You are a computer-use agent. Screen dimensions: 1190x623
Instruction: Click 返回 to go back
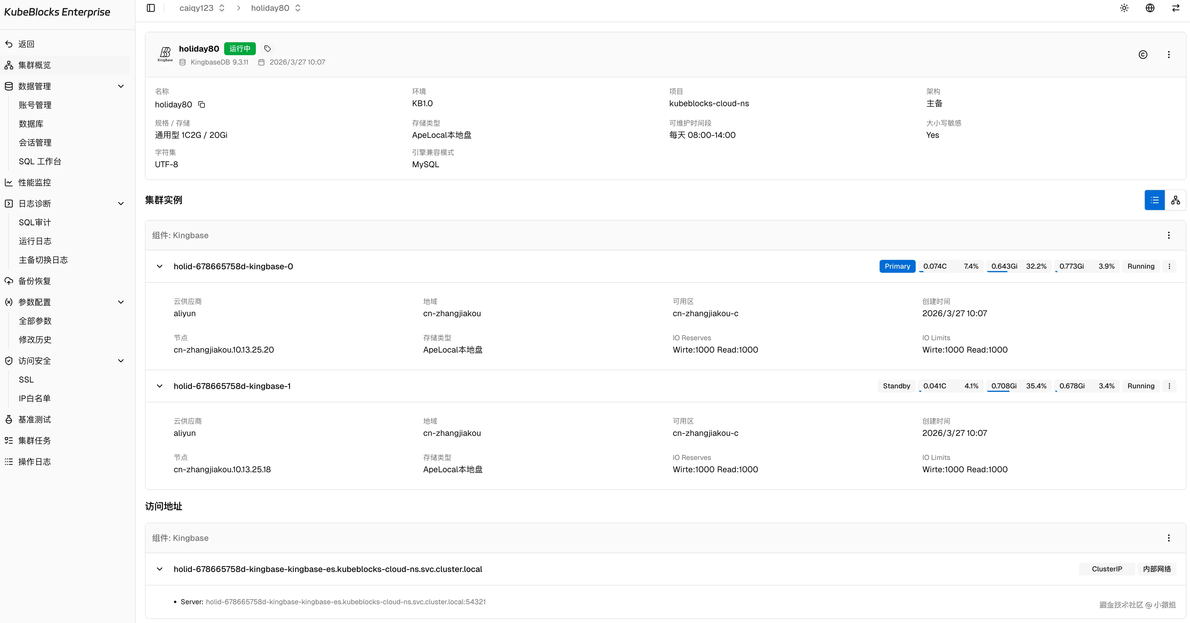[x=26, y=44]
